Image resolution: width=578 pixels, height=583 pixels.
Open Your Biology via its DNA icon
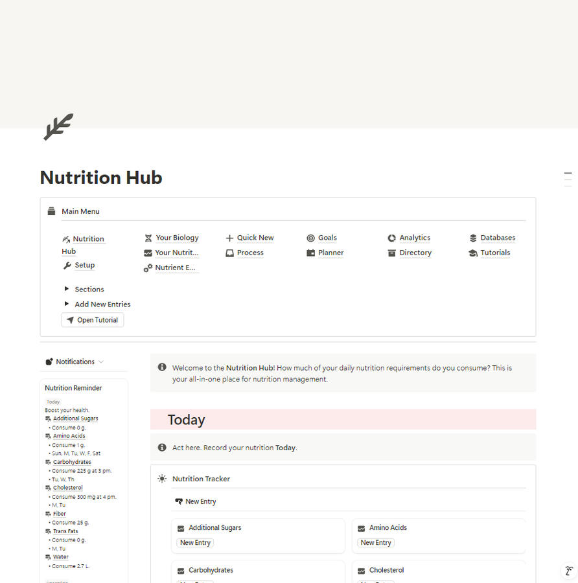(x=148, y=238)
